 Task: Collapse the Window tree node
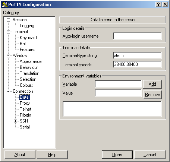[x=8, y=55]
